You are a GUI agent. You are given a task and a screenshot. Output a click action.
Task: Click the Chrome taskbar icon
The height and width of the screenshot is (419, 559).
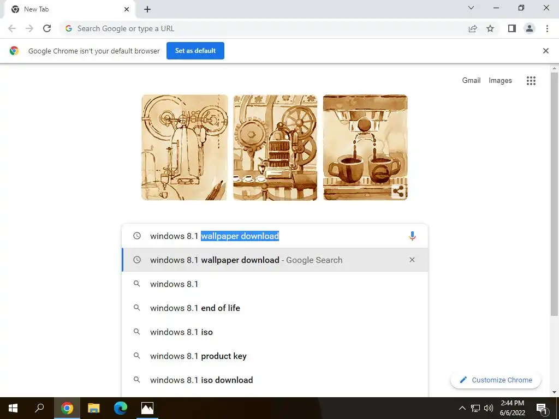pyautogui.click(x=67, y=408)
